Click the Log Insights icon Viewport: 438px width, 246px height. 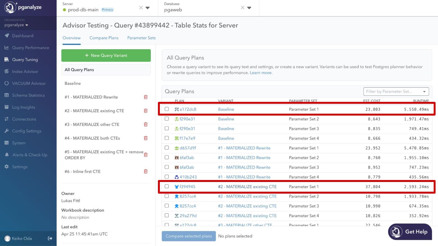click(7, 107)
